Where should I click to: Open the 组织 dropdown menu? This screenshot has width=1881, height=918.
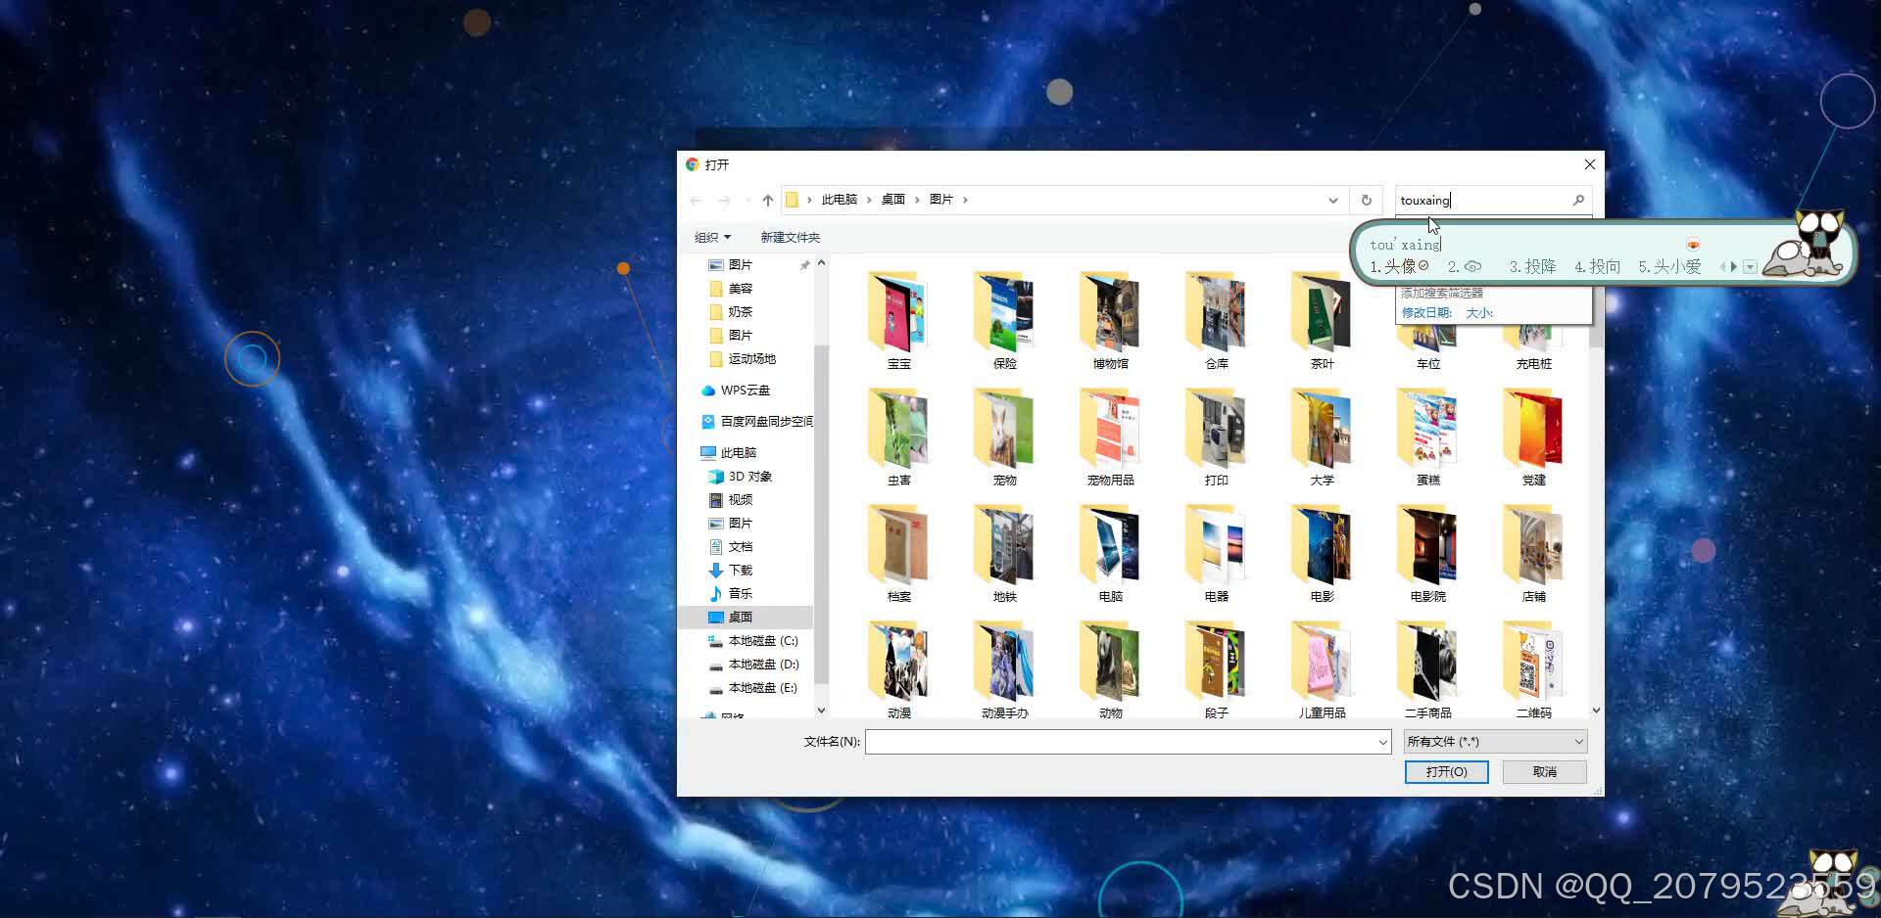click(712, 237)
